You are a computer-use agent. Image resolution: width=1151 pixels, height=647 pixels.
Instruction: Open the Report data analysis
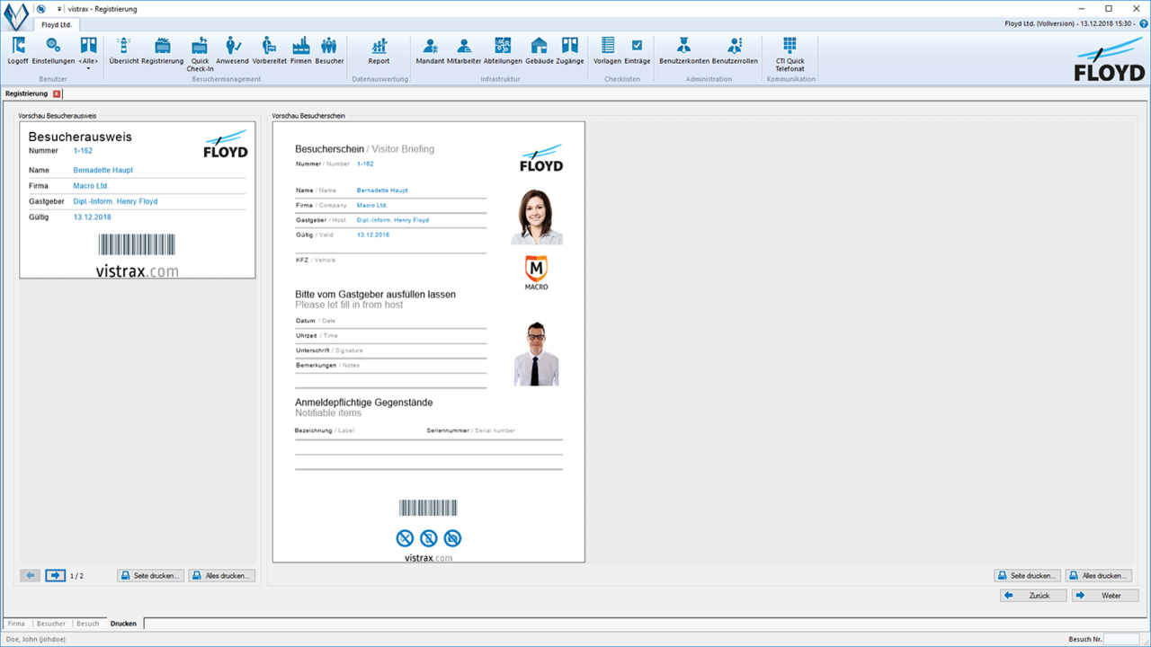click(x=379, y=50)
